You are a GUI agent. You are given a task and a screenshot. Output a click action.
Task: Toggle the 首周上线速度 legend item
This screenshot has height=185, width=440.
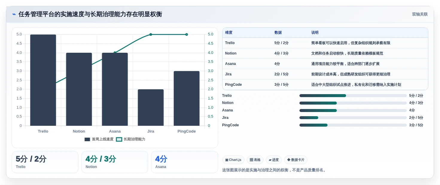99,139
